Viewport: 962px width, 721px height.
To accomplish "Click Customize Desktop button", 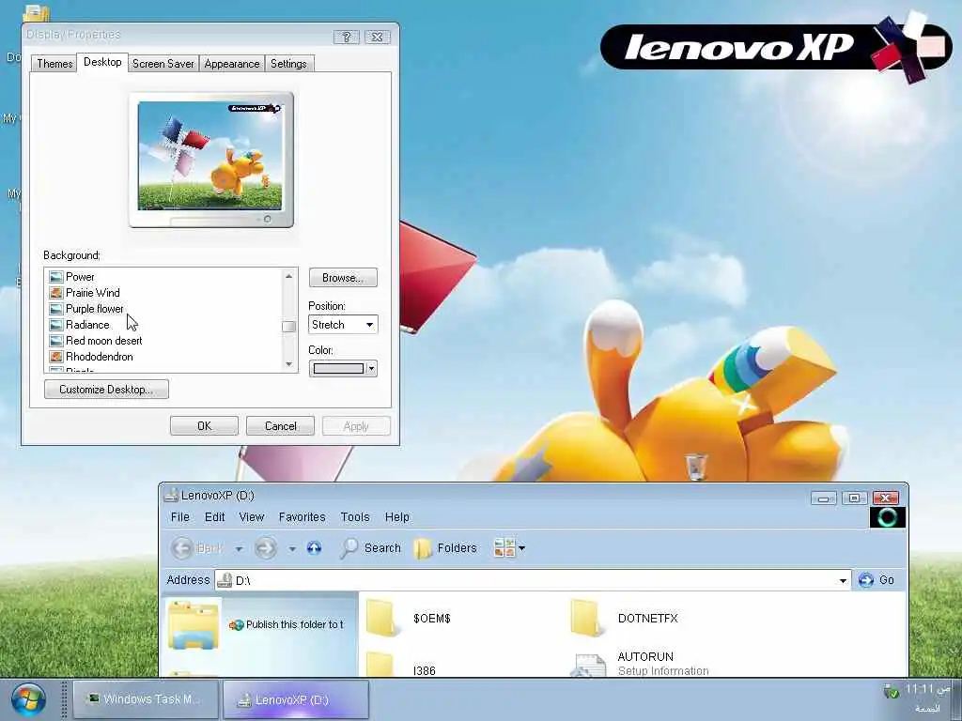I will click(x=107, y=390).
